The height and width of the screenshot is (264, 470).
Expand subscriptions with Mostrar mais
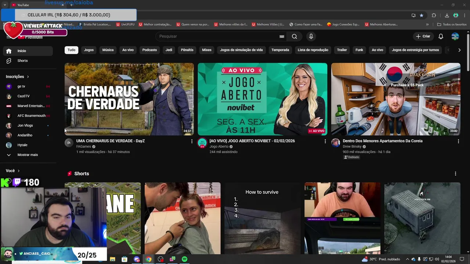click(28, 155)
